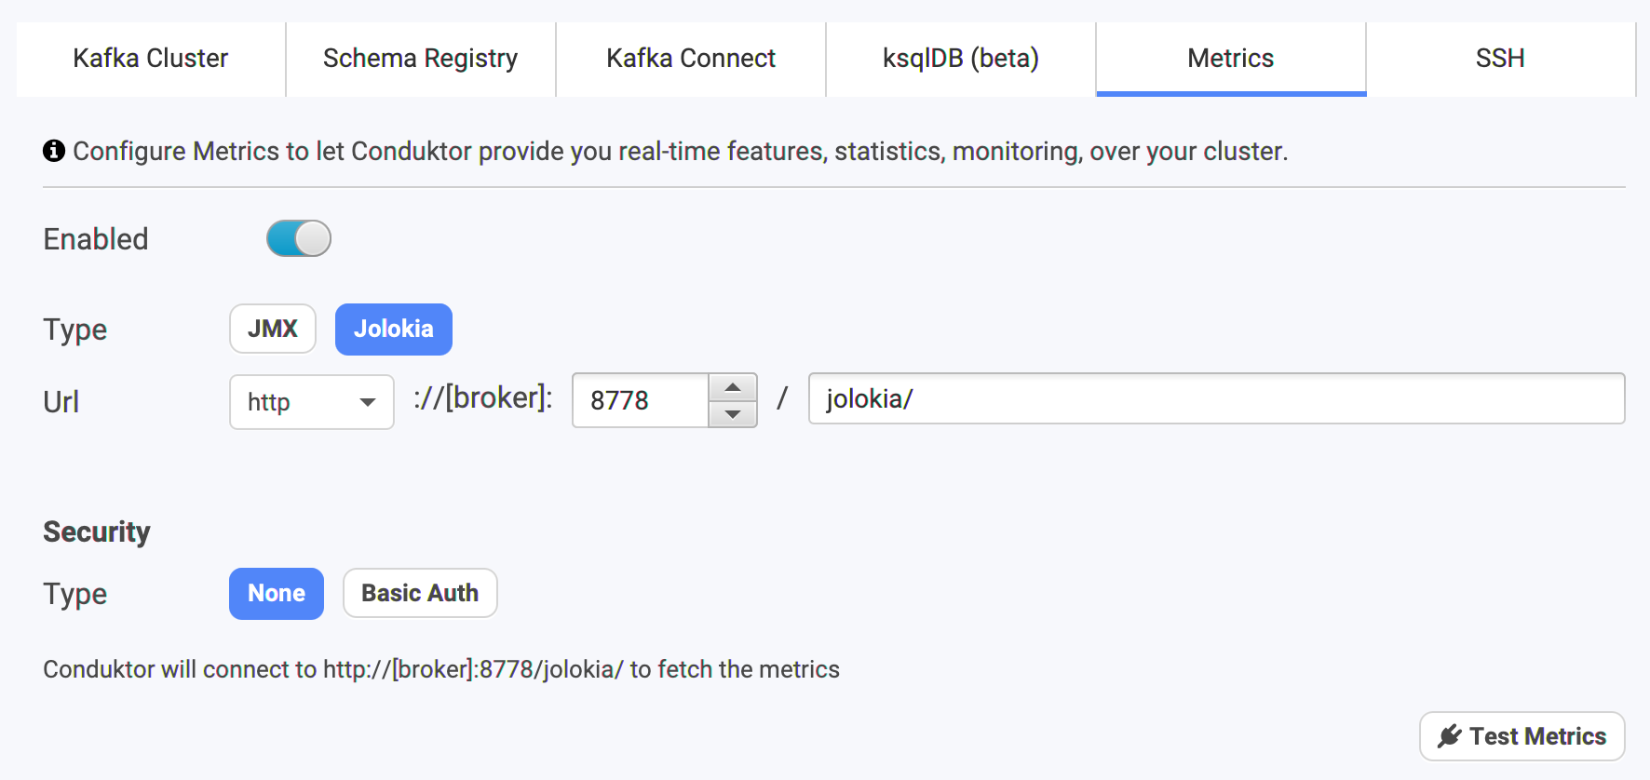The height and width of the screenshot is (780, 1650).
Task: Click the plug icon on Test Metrics
Action: (1449, 736)
